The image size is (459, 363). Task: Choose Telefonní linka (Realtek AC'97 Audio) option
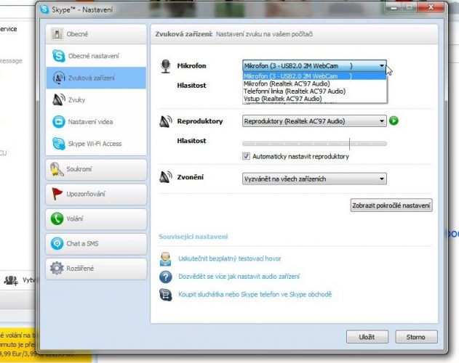point(314,91)
